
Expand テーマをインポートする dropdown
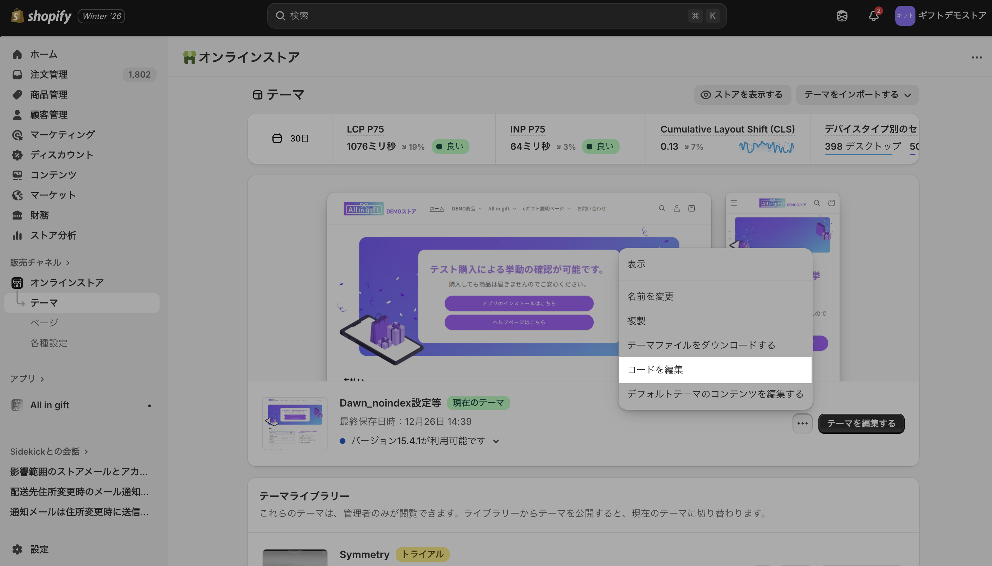(857, 94)
